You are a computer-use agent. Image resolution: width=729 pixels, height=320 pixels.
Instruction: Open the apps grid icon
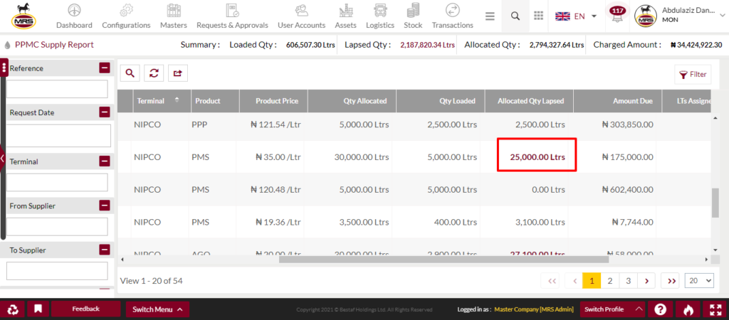(538, 16)
